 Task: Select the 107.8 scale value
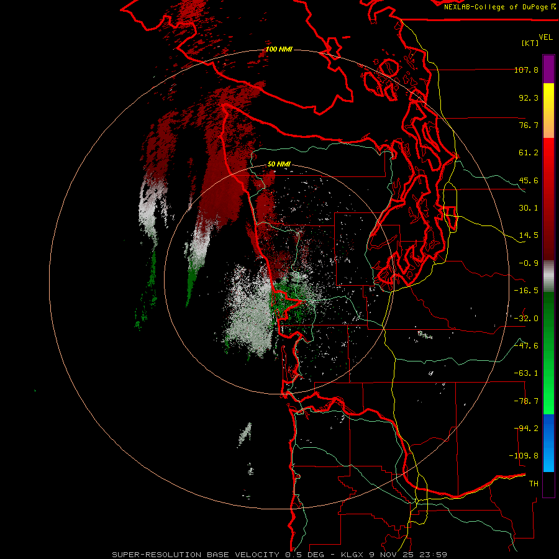[x=527, y=70]
